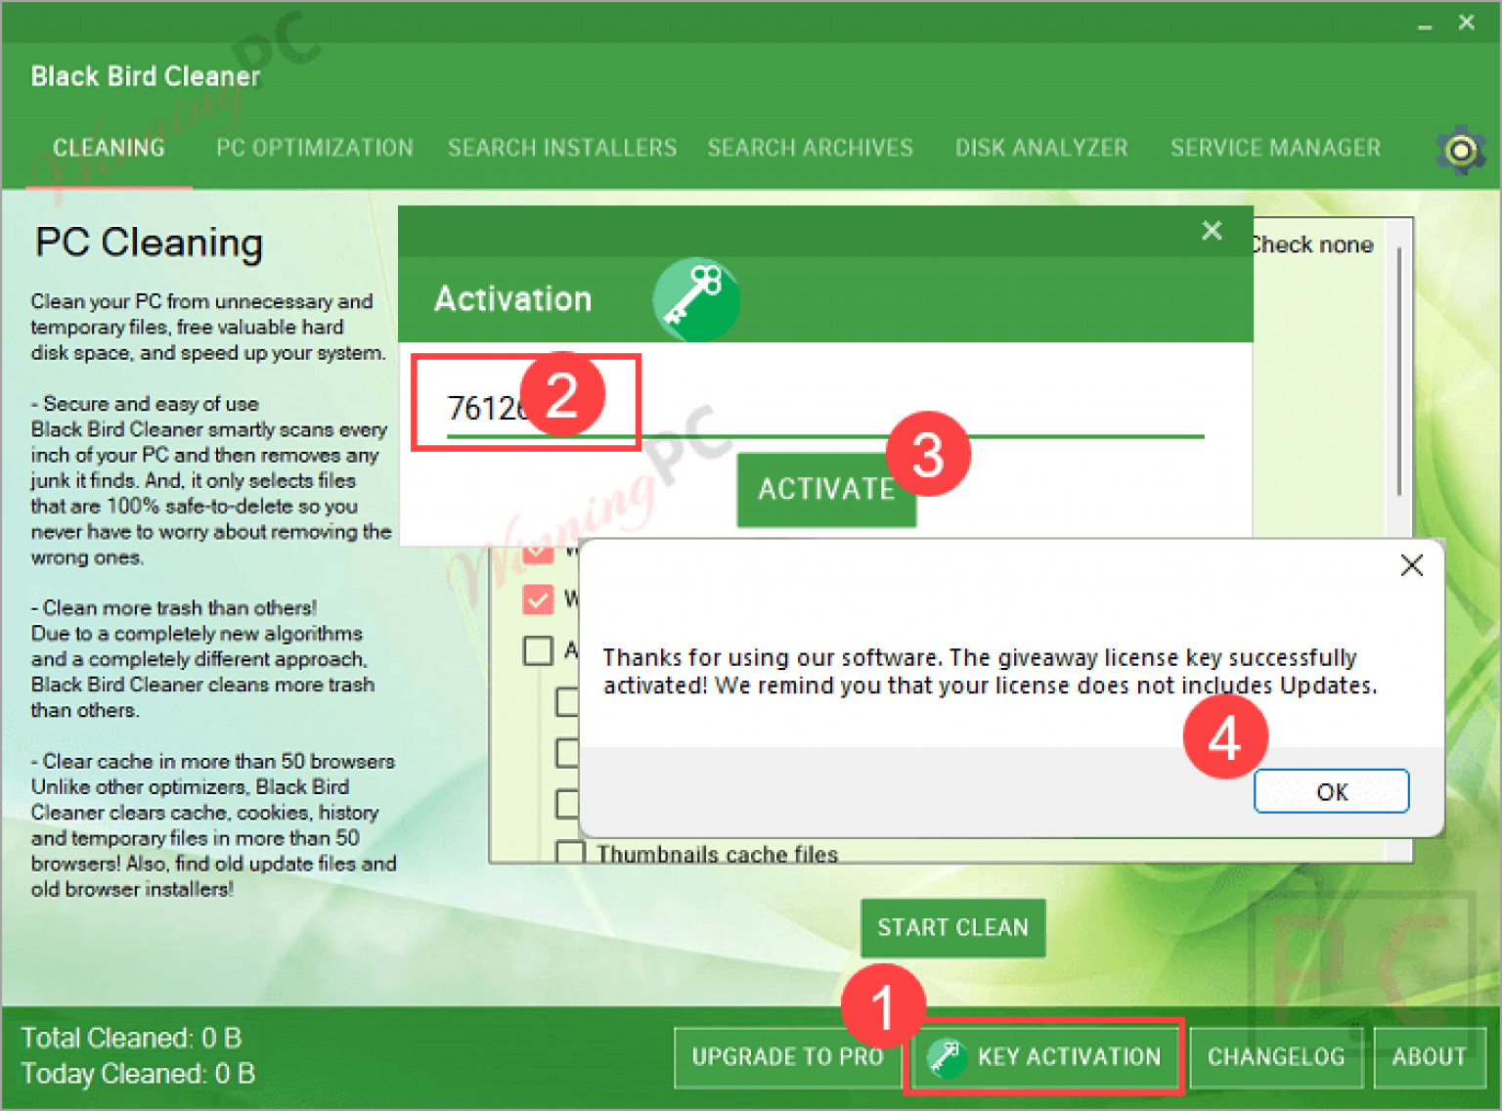1502x1111 pixels.
Task: Switch to the SEARCH INSTALLERS tab
Action: (x=561, y=148)
